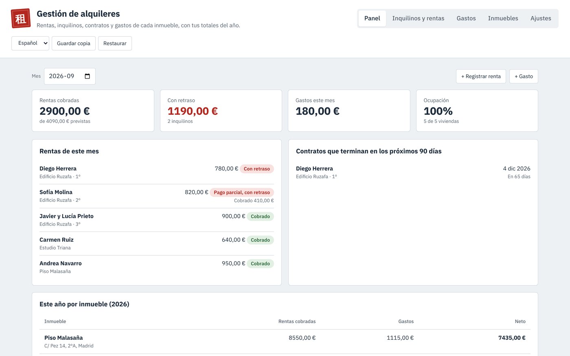Click the 7435,00 € net value
This screenshot has width=570, height=356.
(x=512, y=338)
